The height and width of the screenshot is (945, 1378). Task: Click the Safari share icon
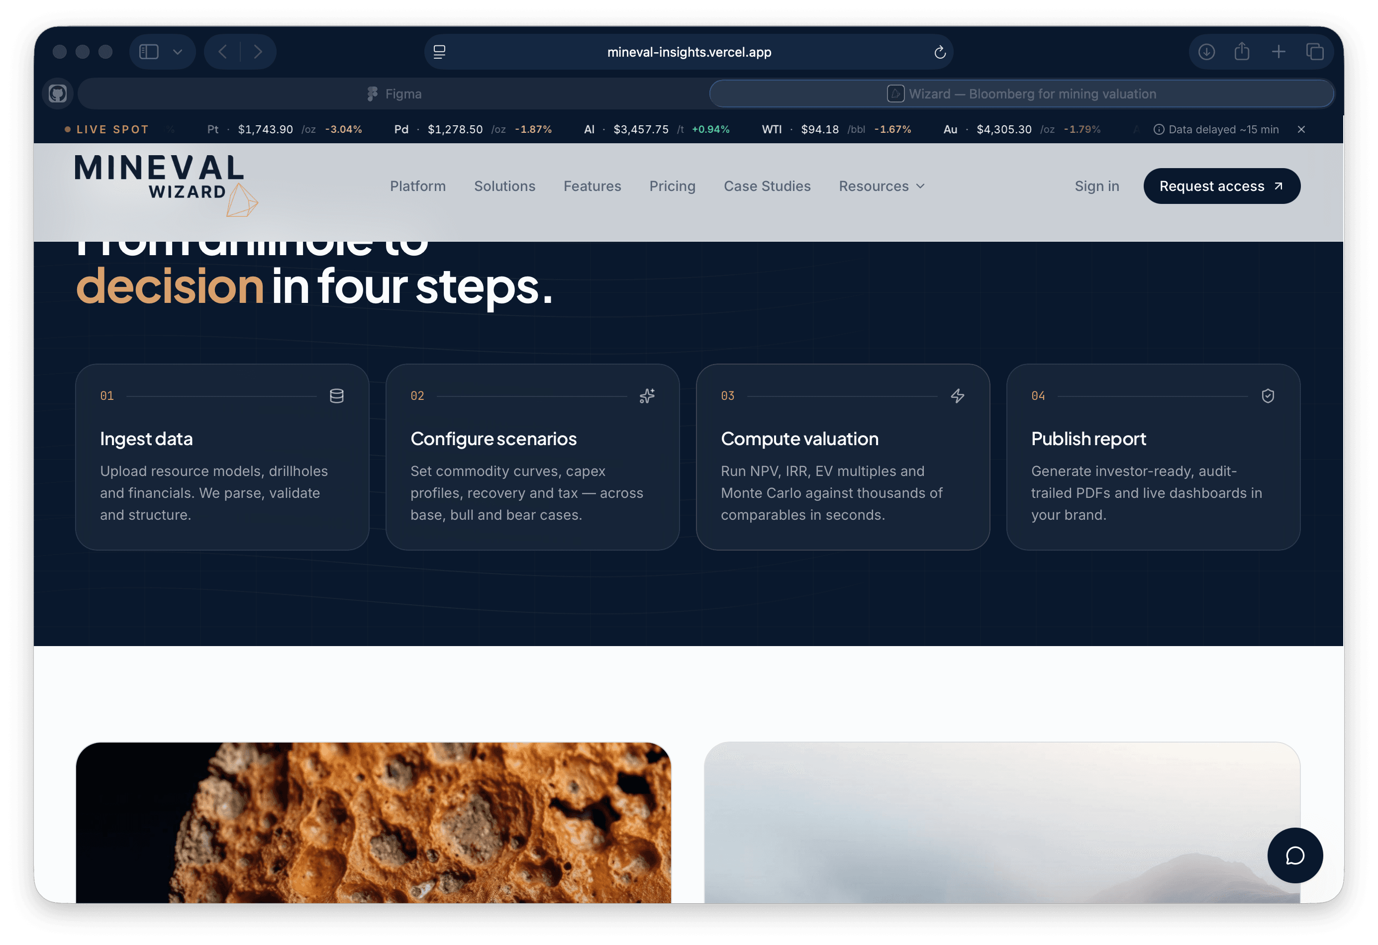(1242, 52)
